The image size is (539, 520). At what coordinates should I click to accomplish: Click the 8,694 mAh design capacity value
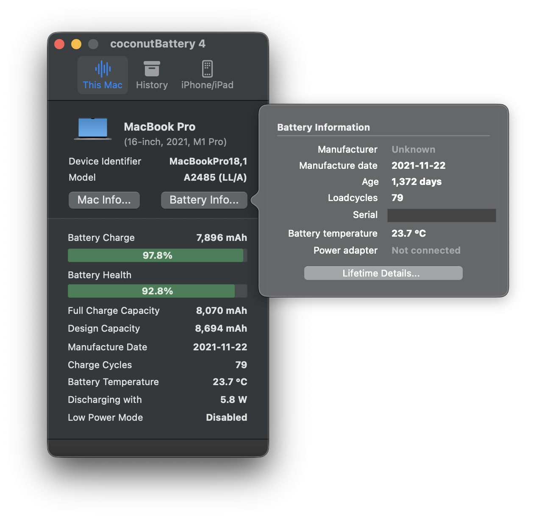click(221, 328)
